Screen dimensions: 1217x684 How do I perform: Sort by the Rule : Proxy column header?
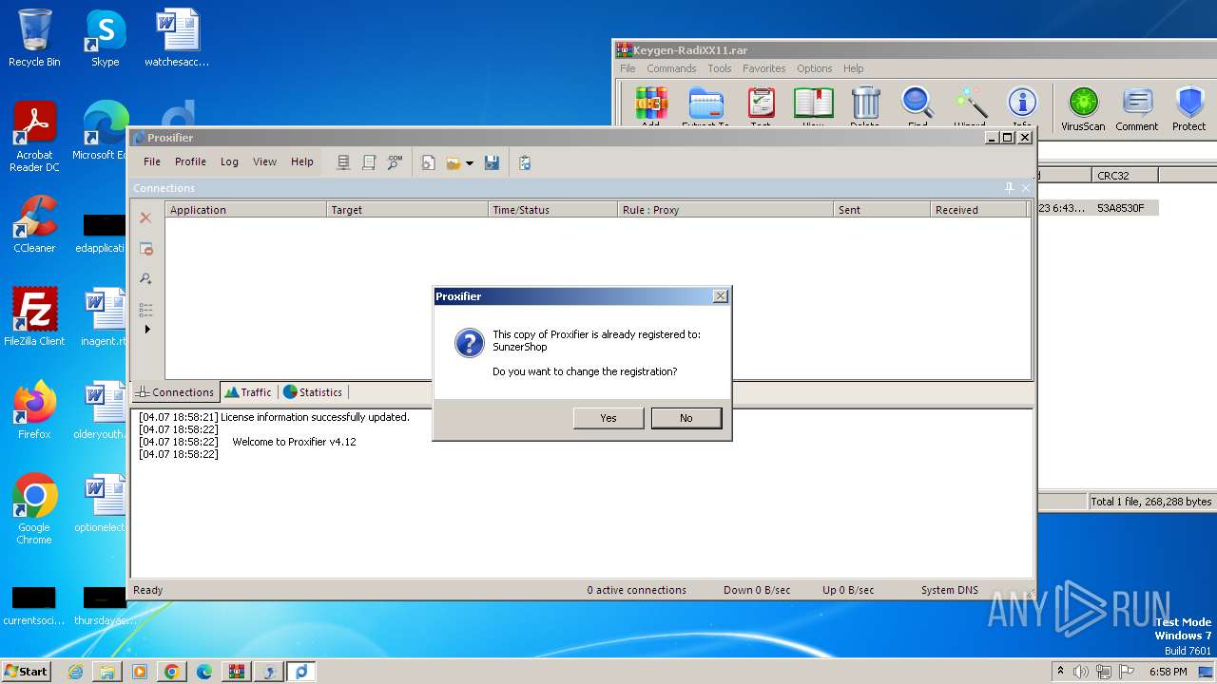[725, 210]
